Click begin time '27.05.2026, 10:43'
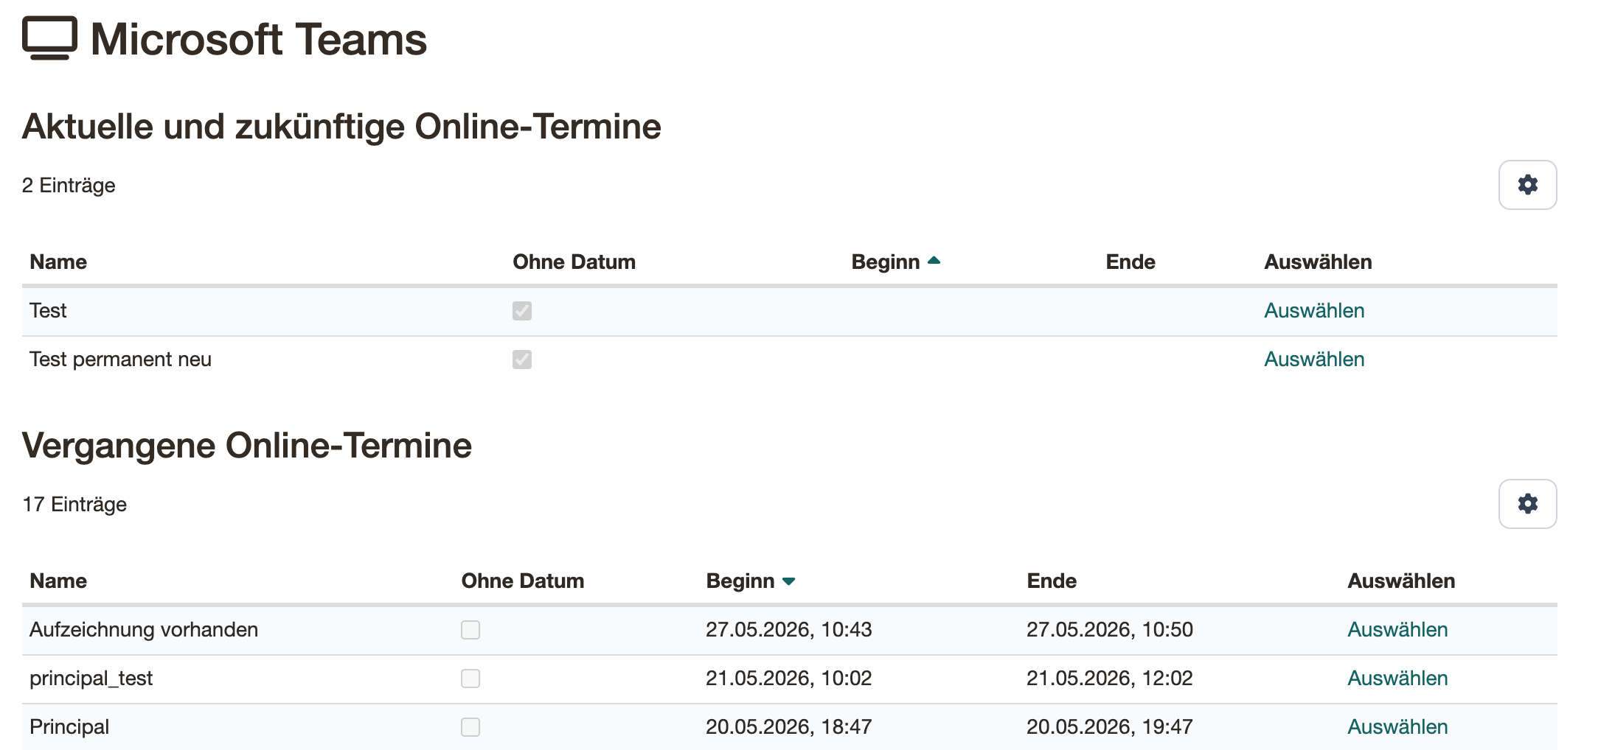1615x750 pixels. [788, 630]
